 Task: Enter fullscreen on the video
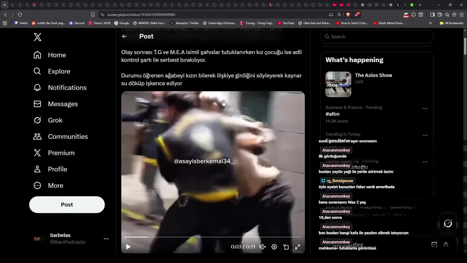(x=298, y=247)
